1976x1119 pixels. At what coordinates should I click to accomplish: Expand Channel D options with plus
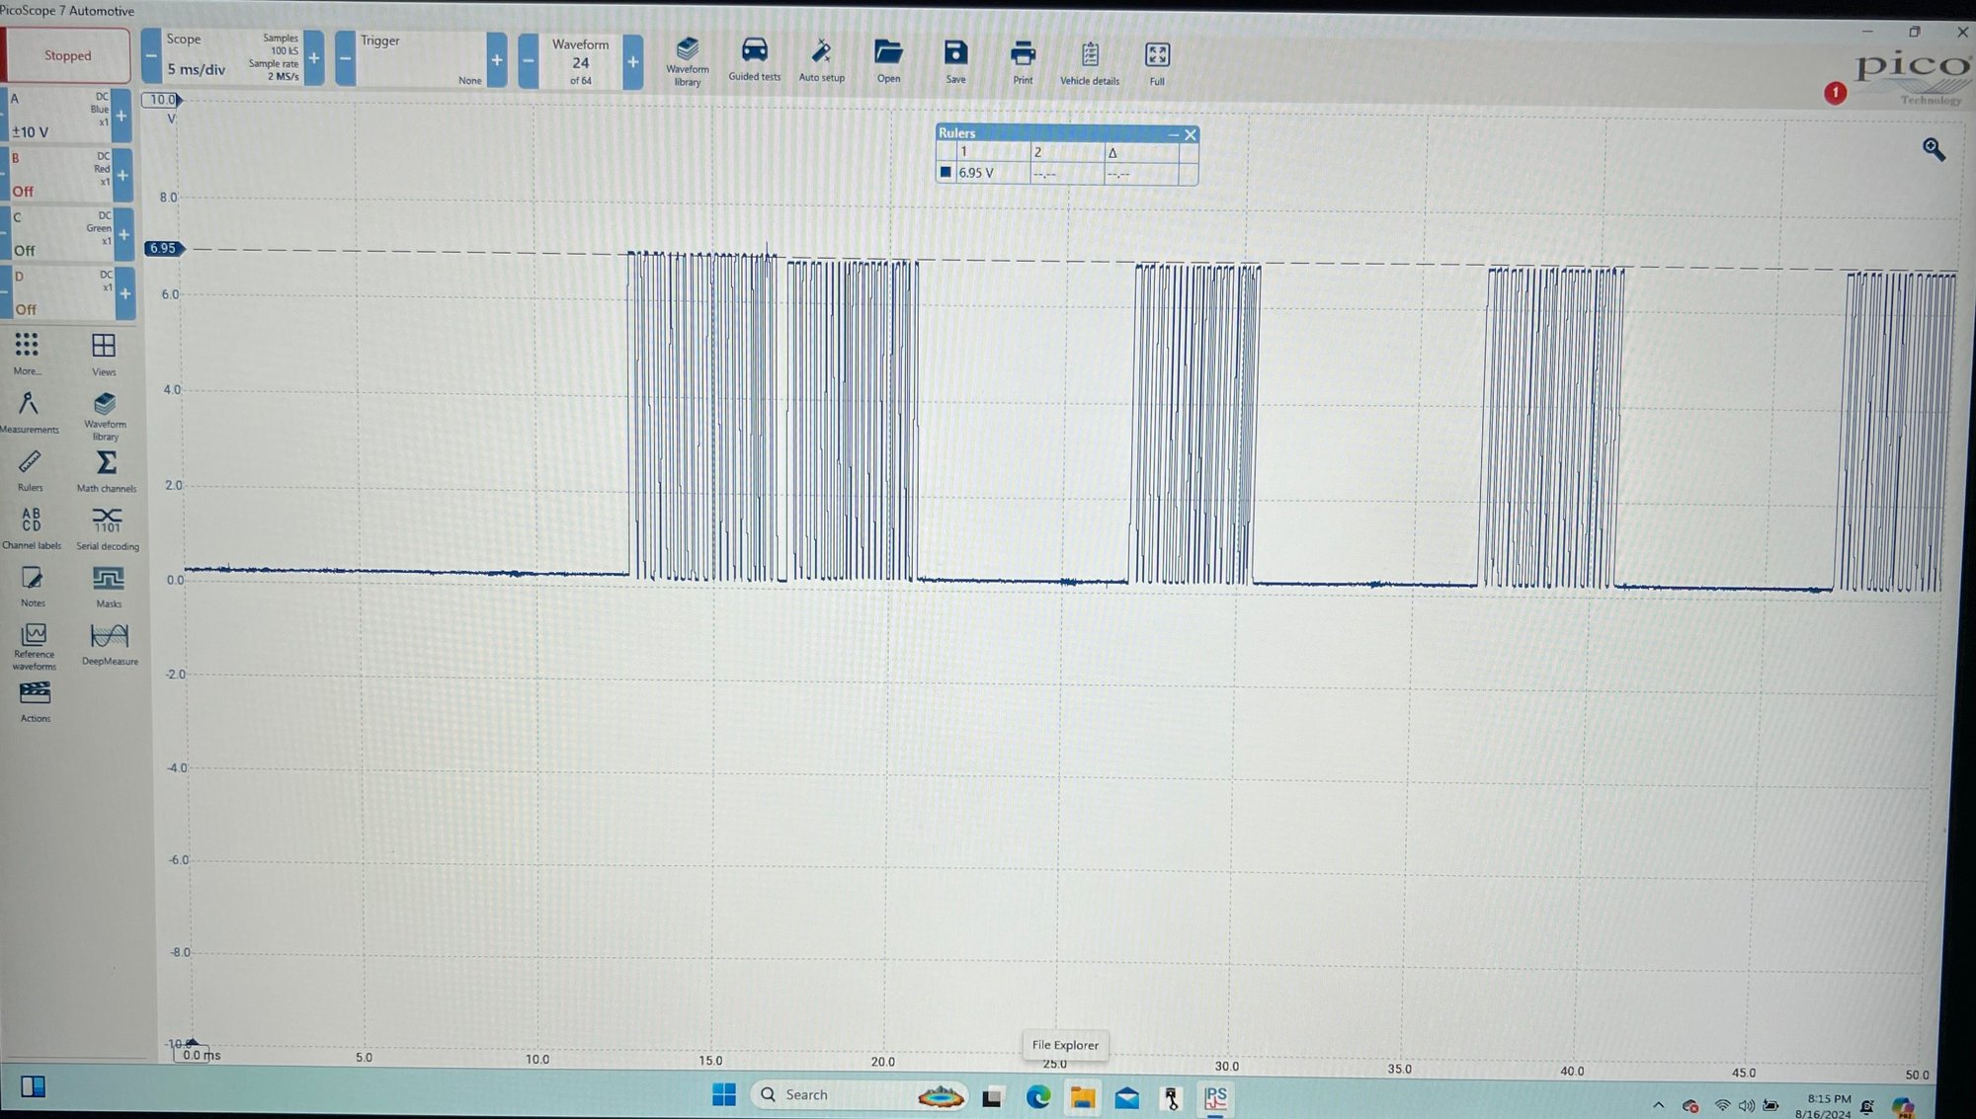coord(124,293)
